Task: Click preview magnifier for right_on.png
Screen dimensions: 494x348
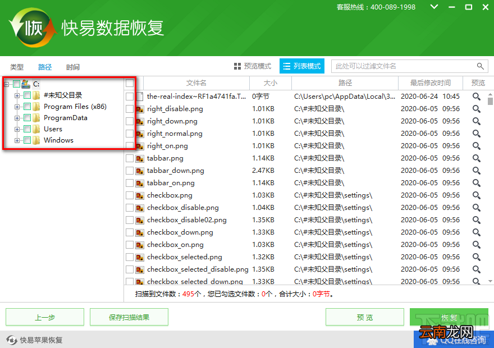Action: click(x=477, y=146)
